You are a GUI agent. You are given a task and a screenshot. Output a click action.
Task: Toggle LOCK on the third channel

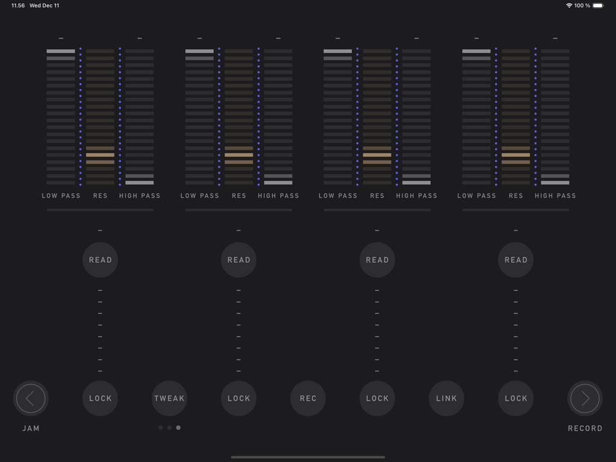(x=377, y=398)
